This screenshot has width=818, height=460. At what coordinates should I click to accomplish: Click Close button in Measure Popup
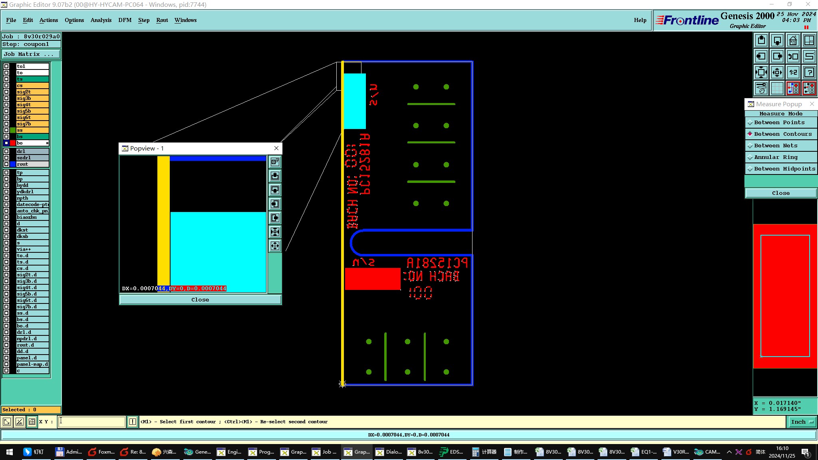coord(780,193)
